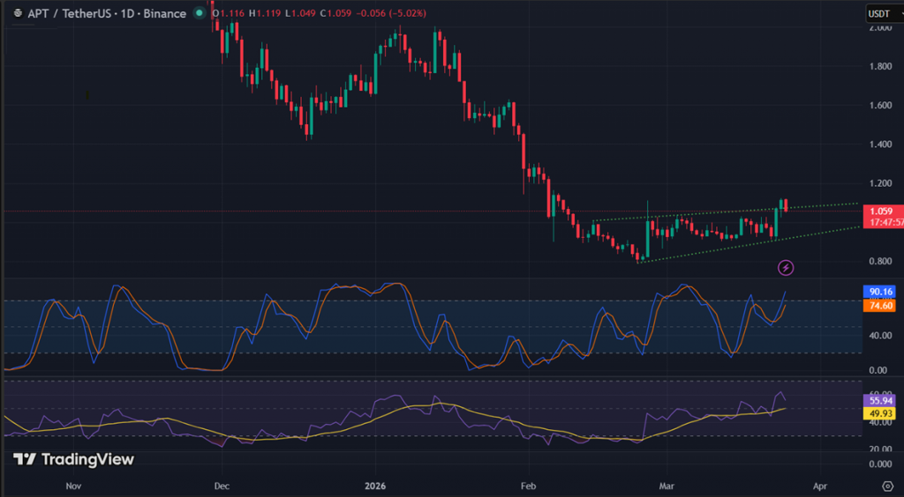Click the 1.200 price axis label
Image resolution: width=904 pixels, height=497 pixels.
click(x=880, y=183)
